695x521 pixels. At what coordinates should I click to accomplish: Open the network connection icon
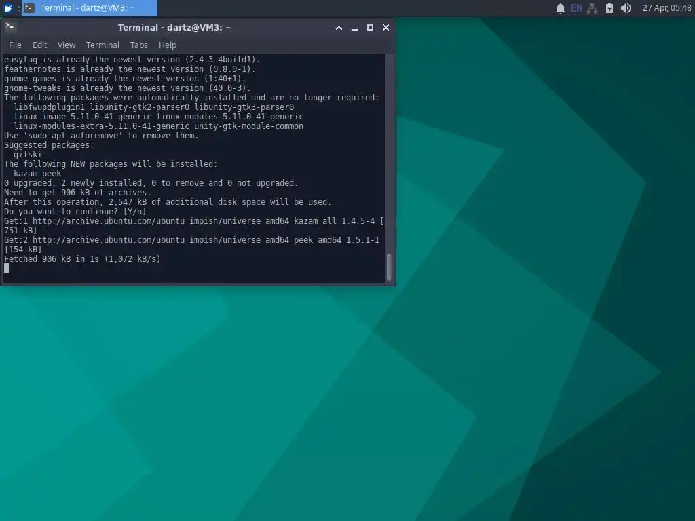click(592, 8)
